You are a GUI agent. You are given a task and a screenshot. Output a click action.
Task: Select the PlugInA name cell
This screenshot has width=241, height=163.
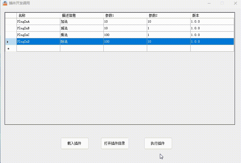tap(38, 22)
